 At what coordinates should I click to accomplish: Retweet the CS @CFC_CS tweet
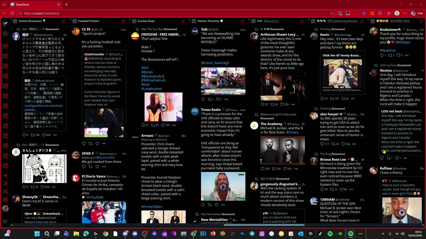[x=90, y=143]
